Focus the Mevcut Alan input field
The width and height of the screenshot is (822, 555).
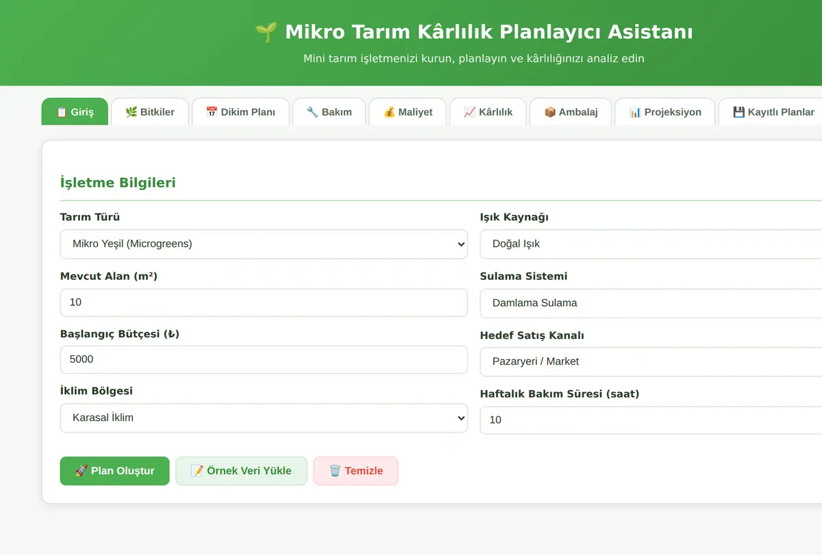click(x=264, y=302)
